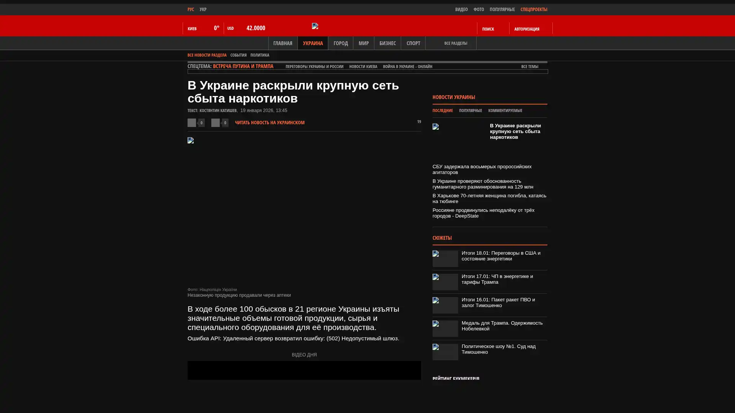The height and width of the screenshot is (413, 735).
Task: Expand the Все темы topics list
Action: tap(529, 67)
